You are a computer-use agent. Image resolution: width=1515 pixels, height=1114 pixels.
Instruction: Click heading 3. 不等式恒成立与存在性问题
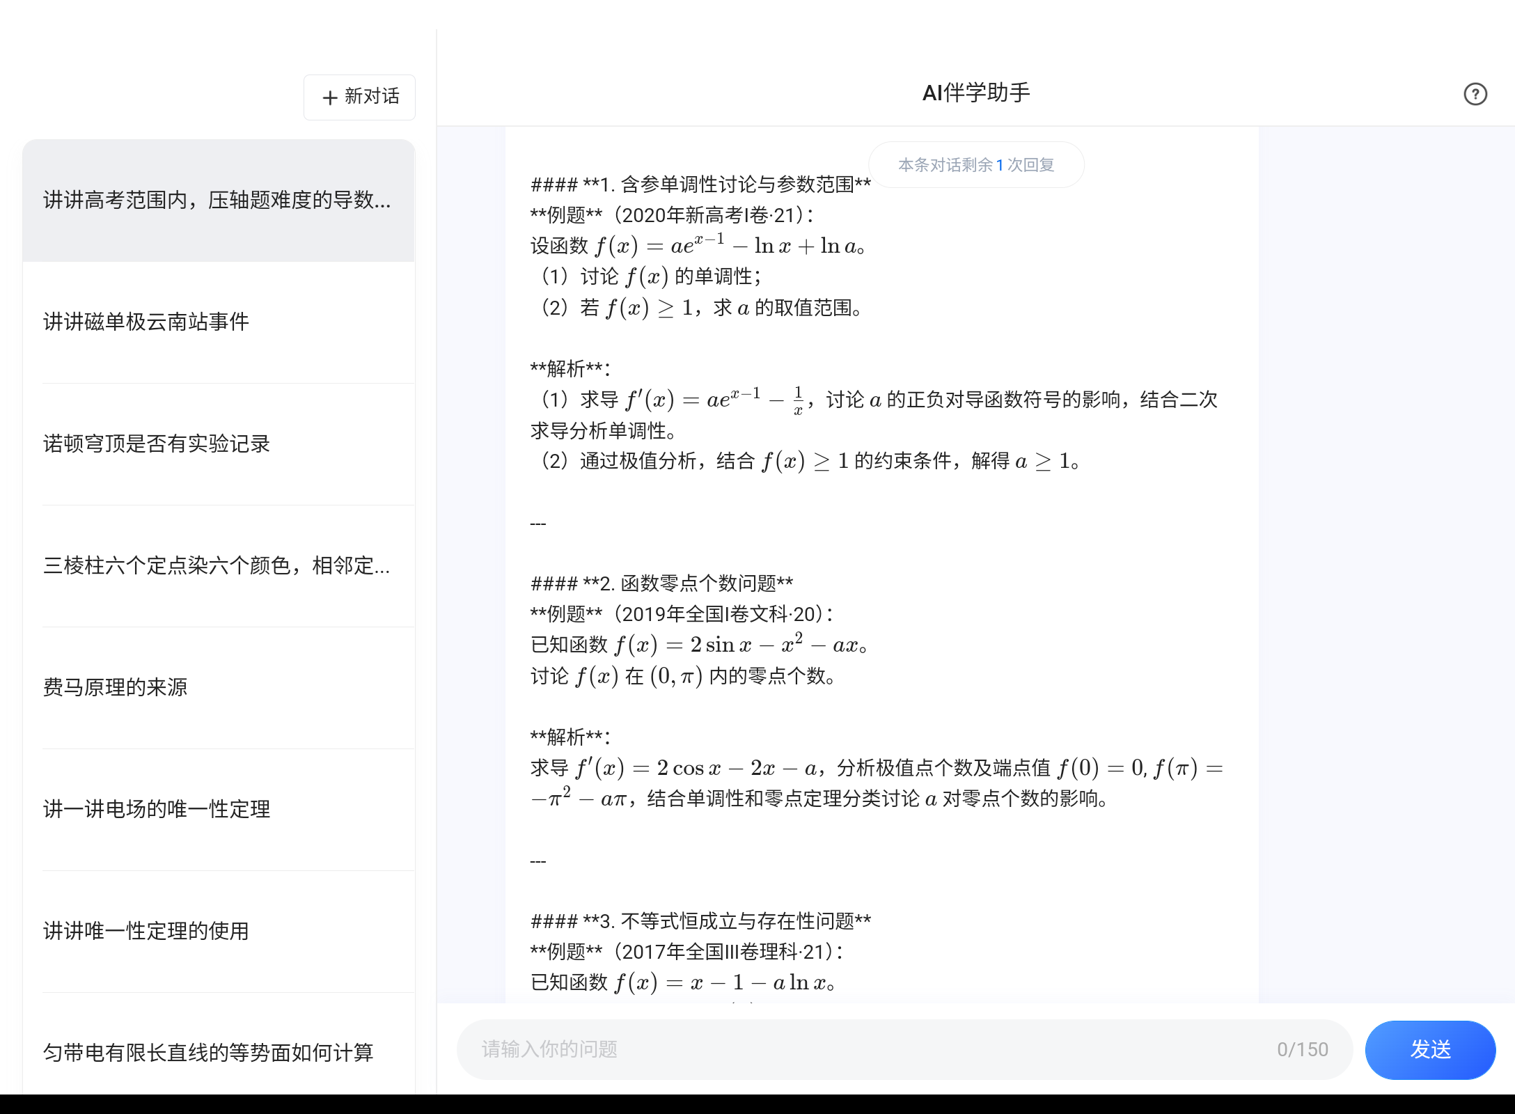tap(700, 921)
